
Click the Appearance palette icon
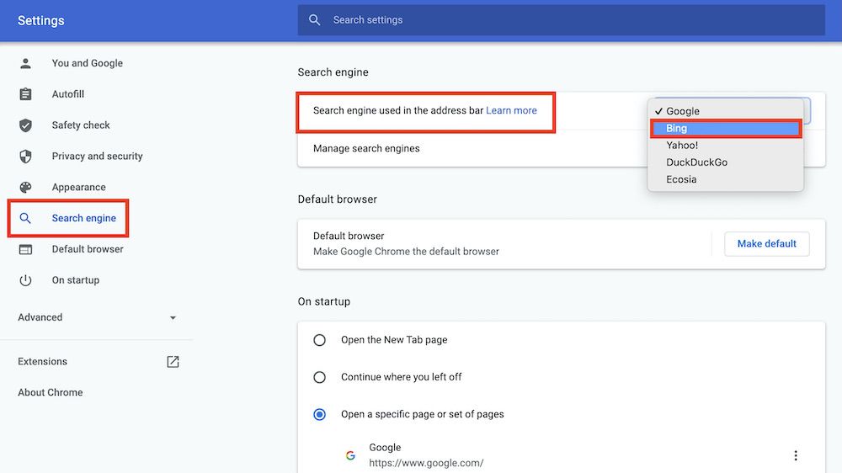pyautogui.click(x=26, y=188)
